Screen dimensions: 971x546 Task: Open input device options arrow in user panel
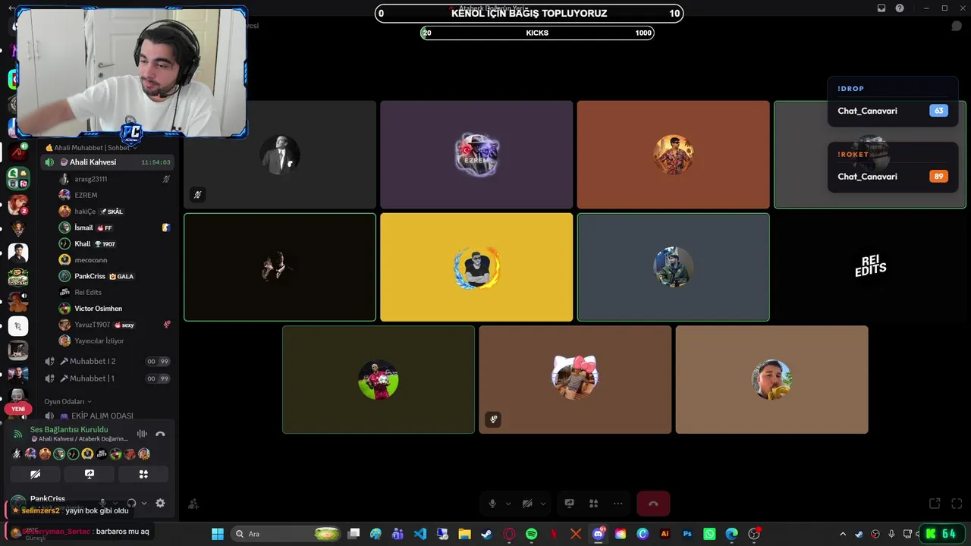(115, 503)
